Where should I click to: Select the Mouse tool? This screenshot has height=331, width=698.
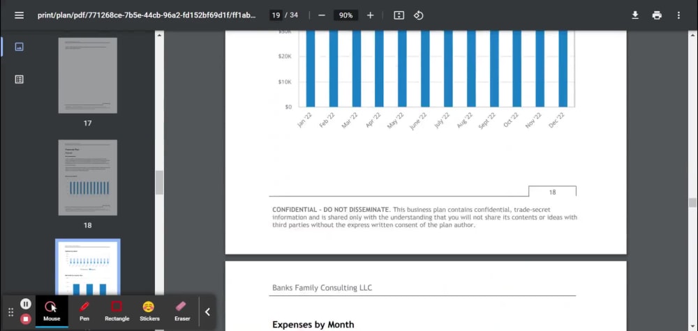[52, 311]
